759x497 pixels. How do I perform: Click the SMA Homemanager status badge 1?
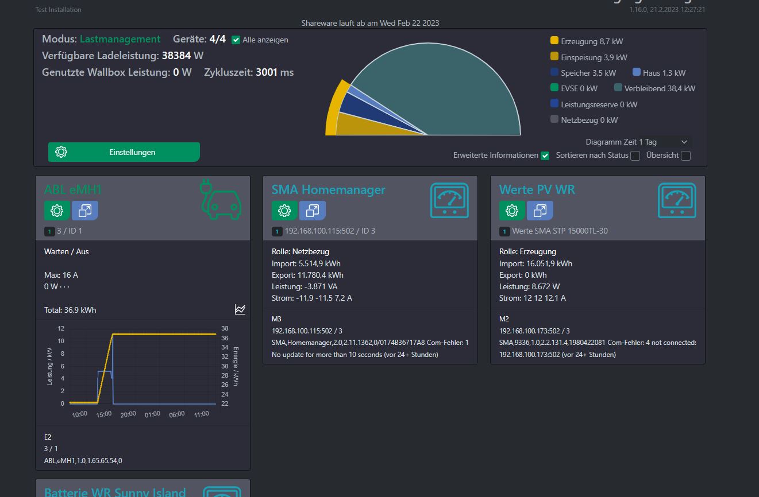pyautogui.click(x=277, y=231)
